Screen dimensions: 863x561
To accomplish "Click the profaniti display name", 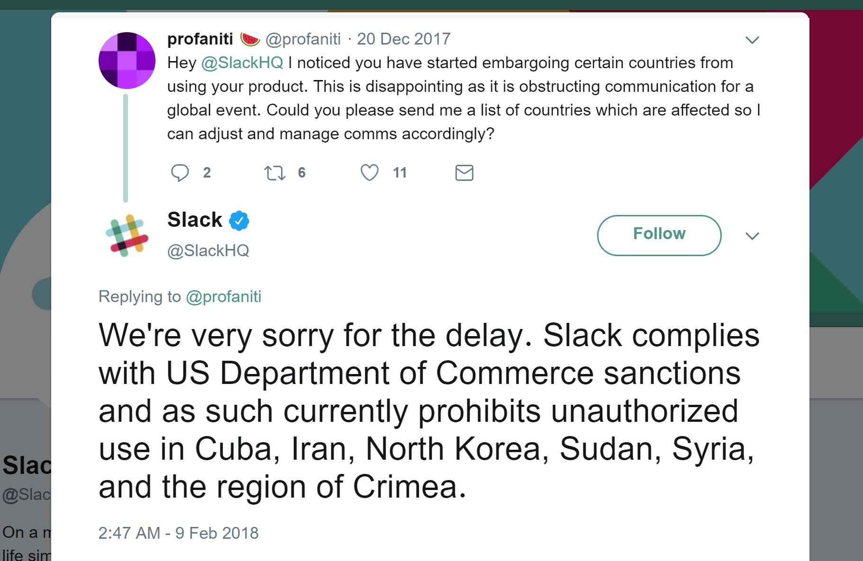I will click(200, 39).
